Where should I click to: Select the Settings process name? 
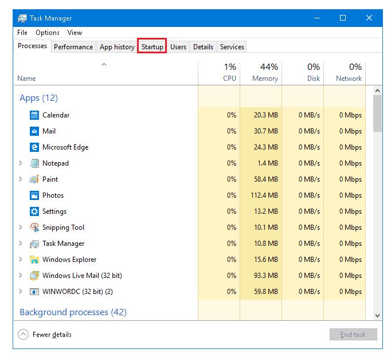tap(54, 211)
